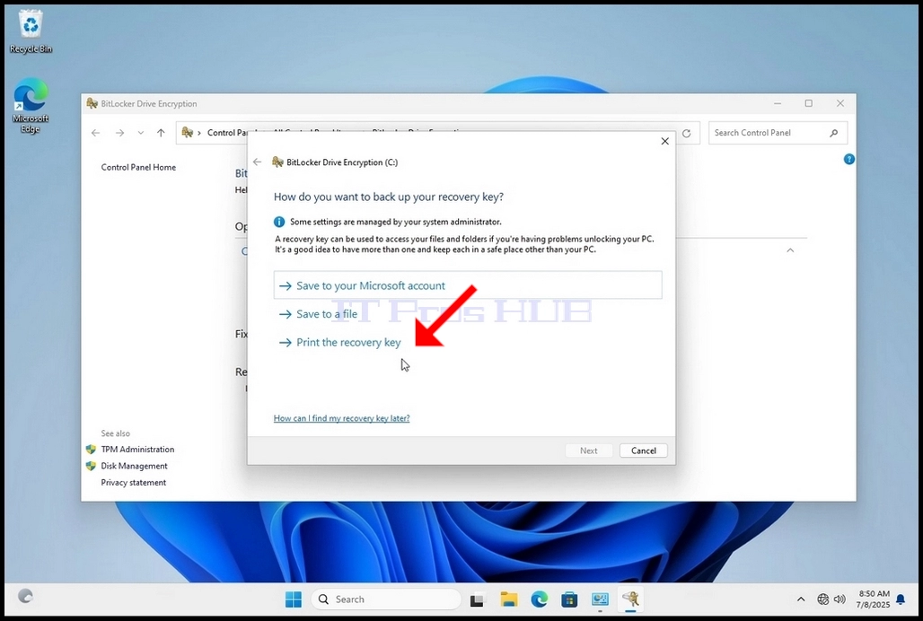The height and width of the screenshot is (621, 923).
Task: Cancel the BitLocker wizard
Action: pyautogui.click(x=644, y=450)
